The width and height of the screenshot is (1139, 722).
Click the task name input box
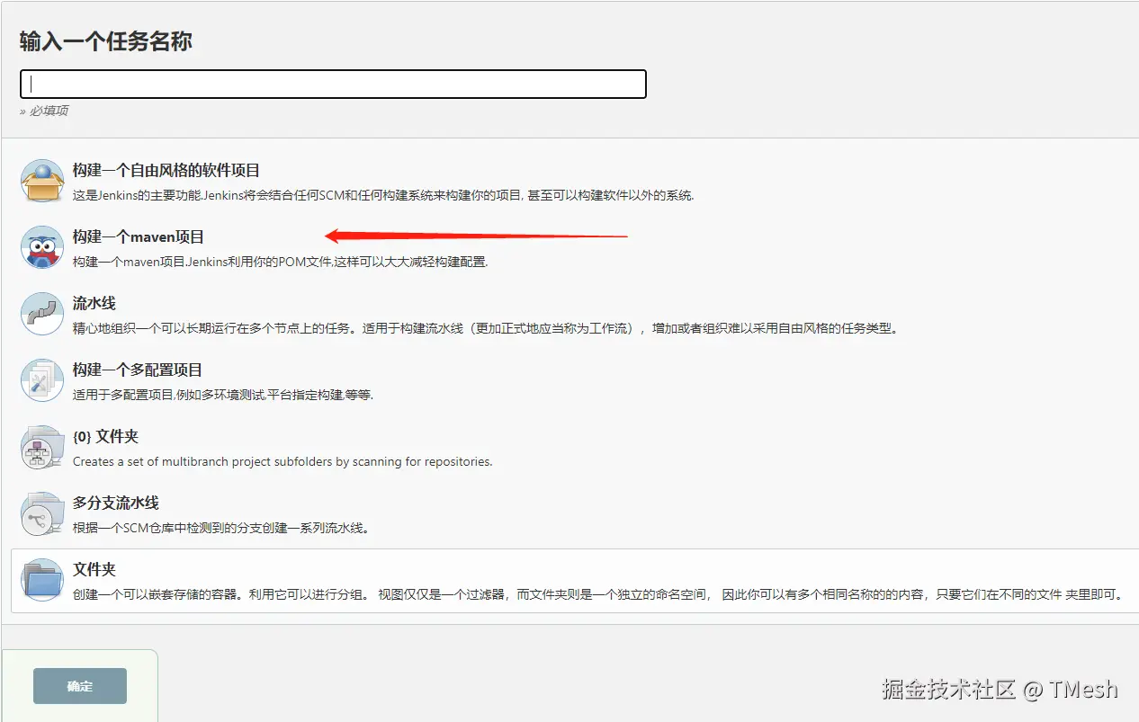click(333, 83)
